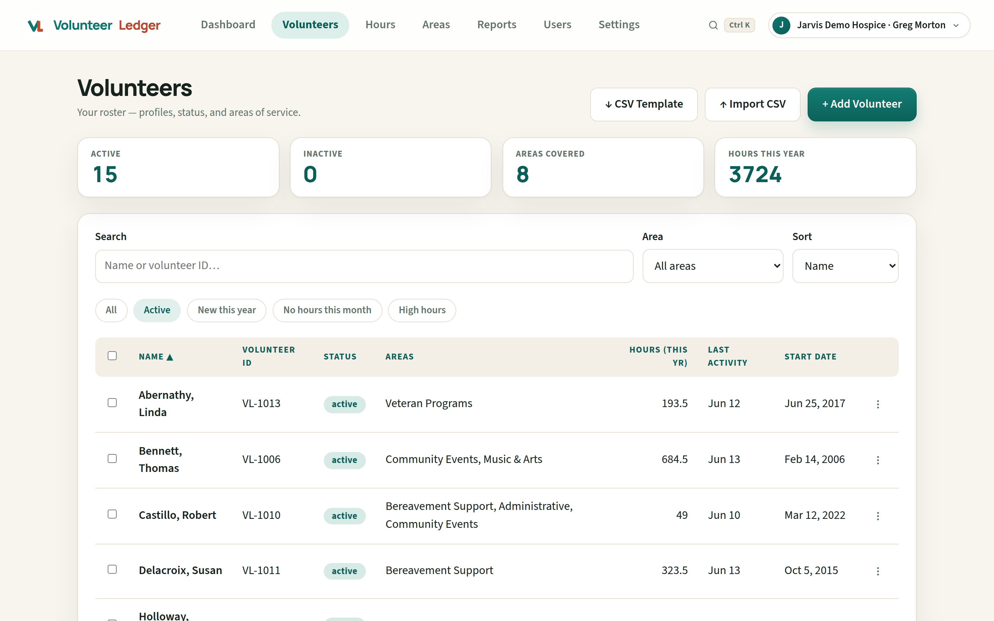Open the Areas tab
Screen dimensions: 994x621
[x=436, y=24]
